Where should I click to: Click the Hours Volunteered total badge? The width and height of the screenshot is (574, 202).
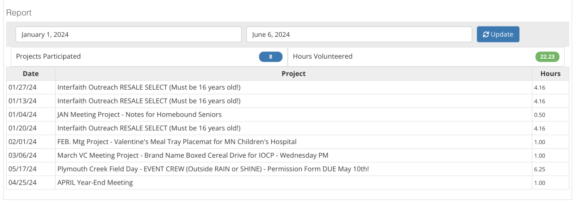pyautogui.click(x=547, y=57)
